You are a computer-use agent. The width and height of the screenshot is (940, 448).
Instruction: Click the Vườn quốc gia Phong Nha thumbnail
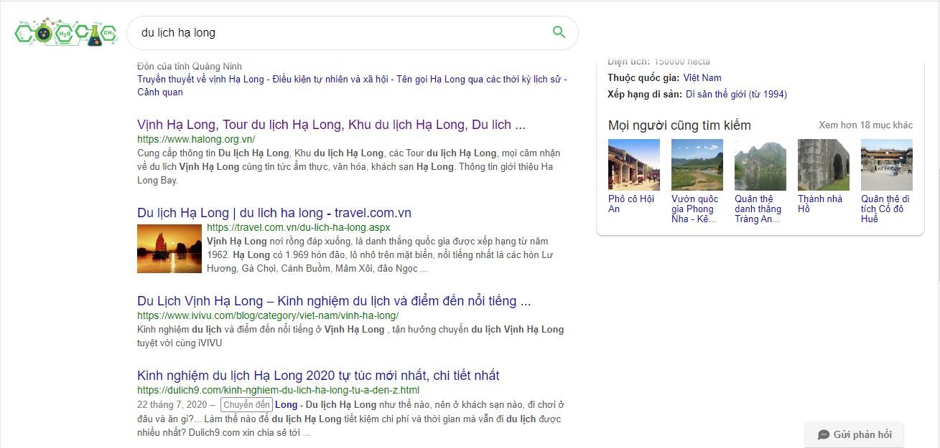click(697, 165)
